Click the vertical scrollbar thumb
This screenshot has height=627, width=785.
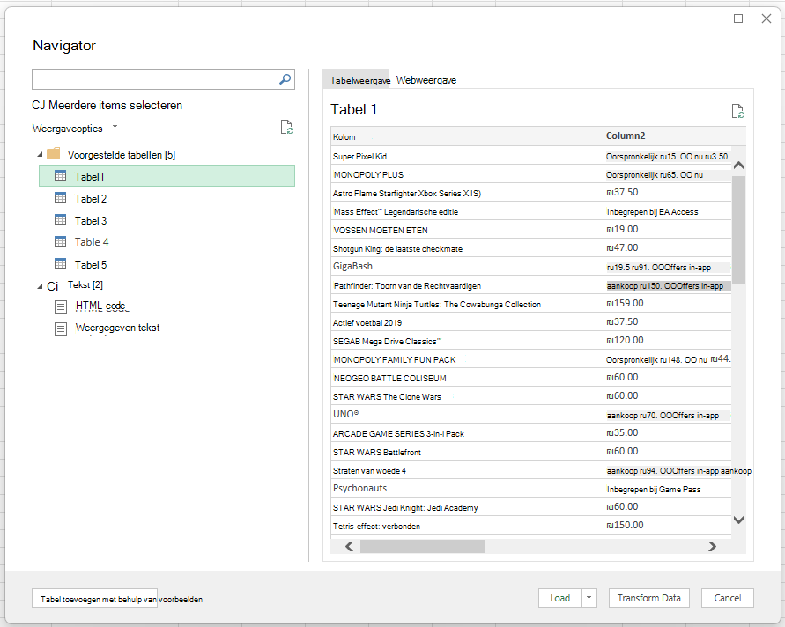(738, 230)
